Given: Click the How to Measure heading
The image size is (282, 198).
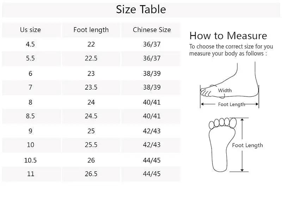Looking at the screenshot, I should (228, 36).
